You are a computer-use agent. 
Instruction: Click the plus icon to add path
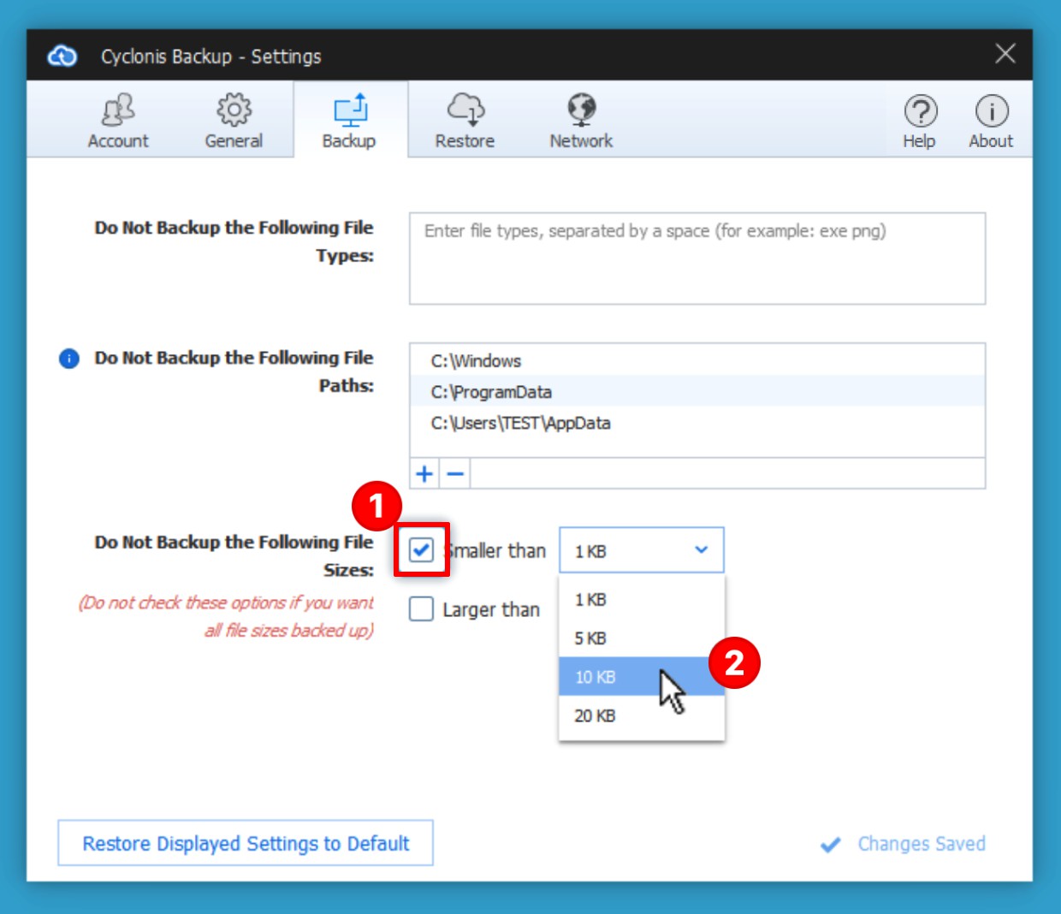(424, 473)
